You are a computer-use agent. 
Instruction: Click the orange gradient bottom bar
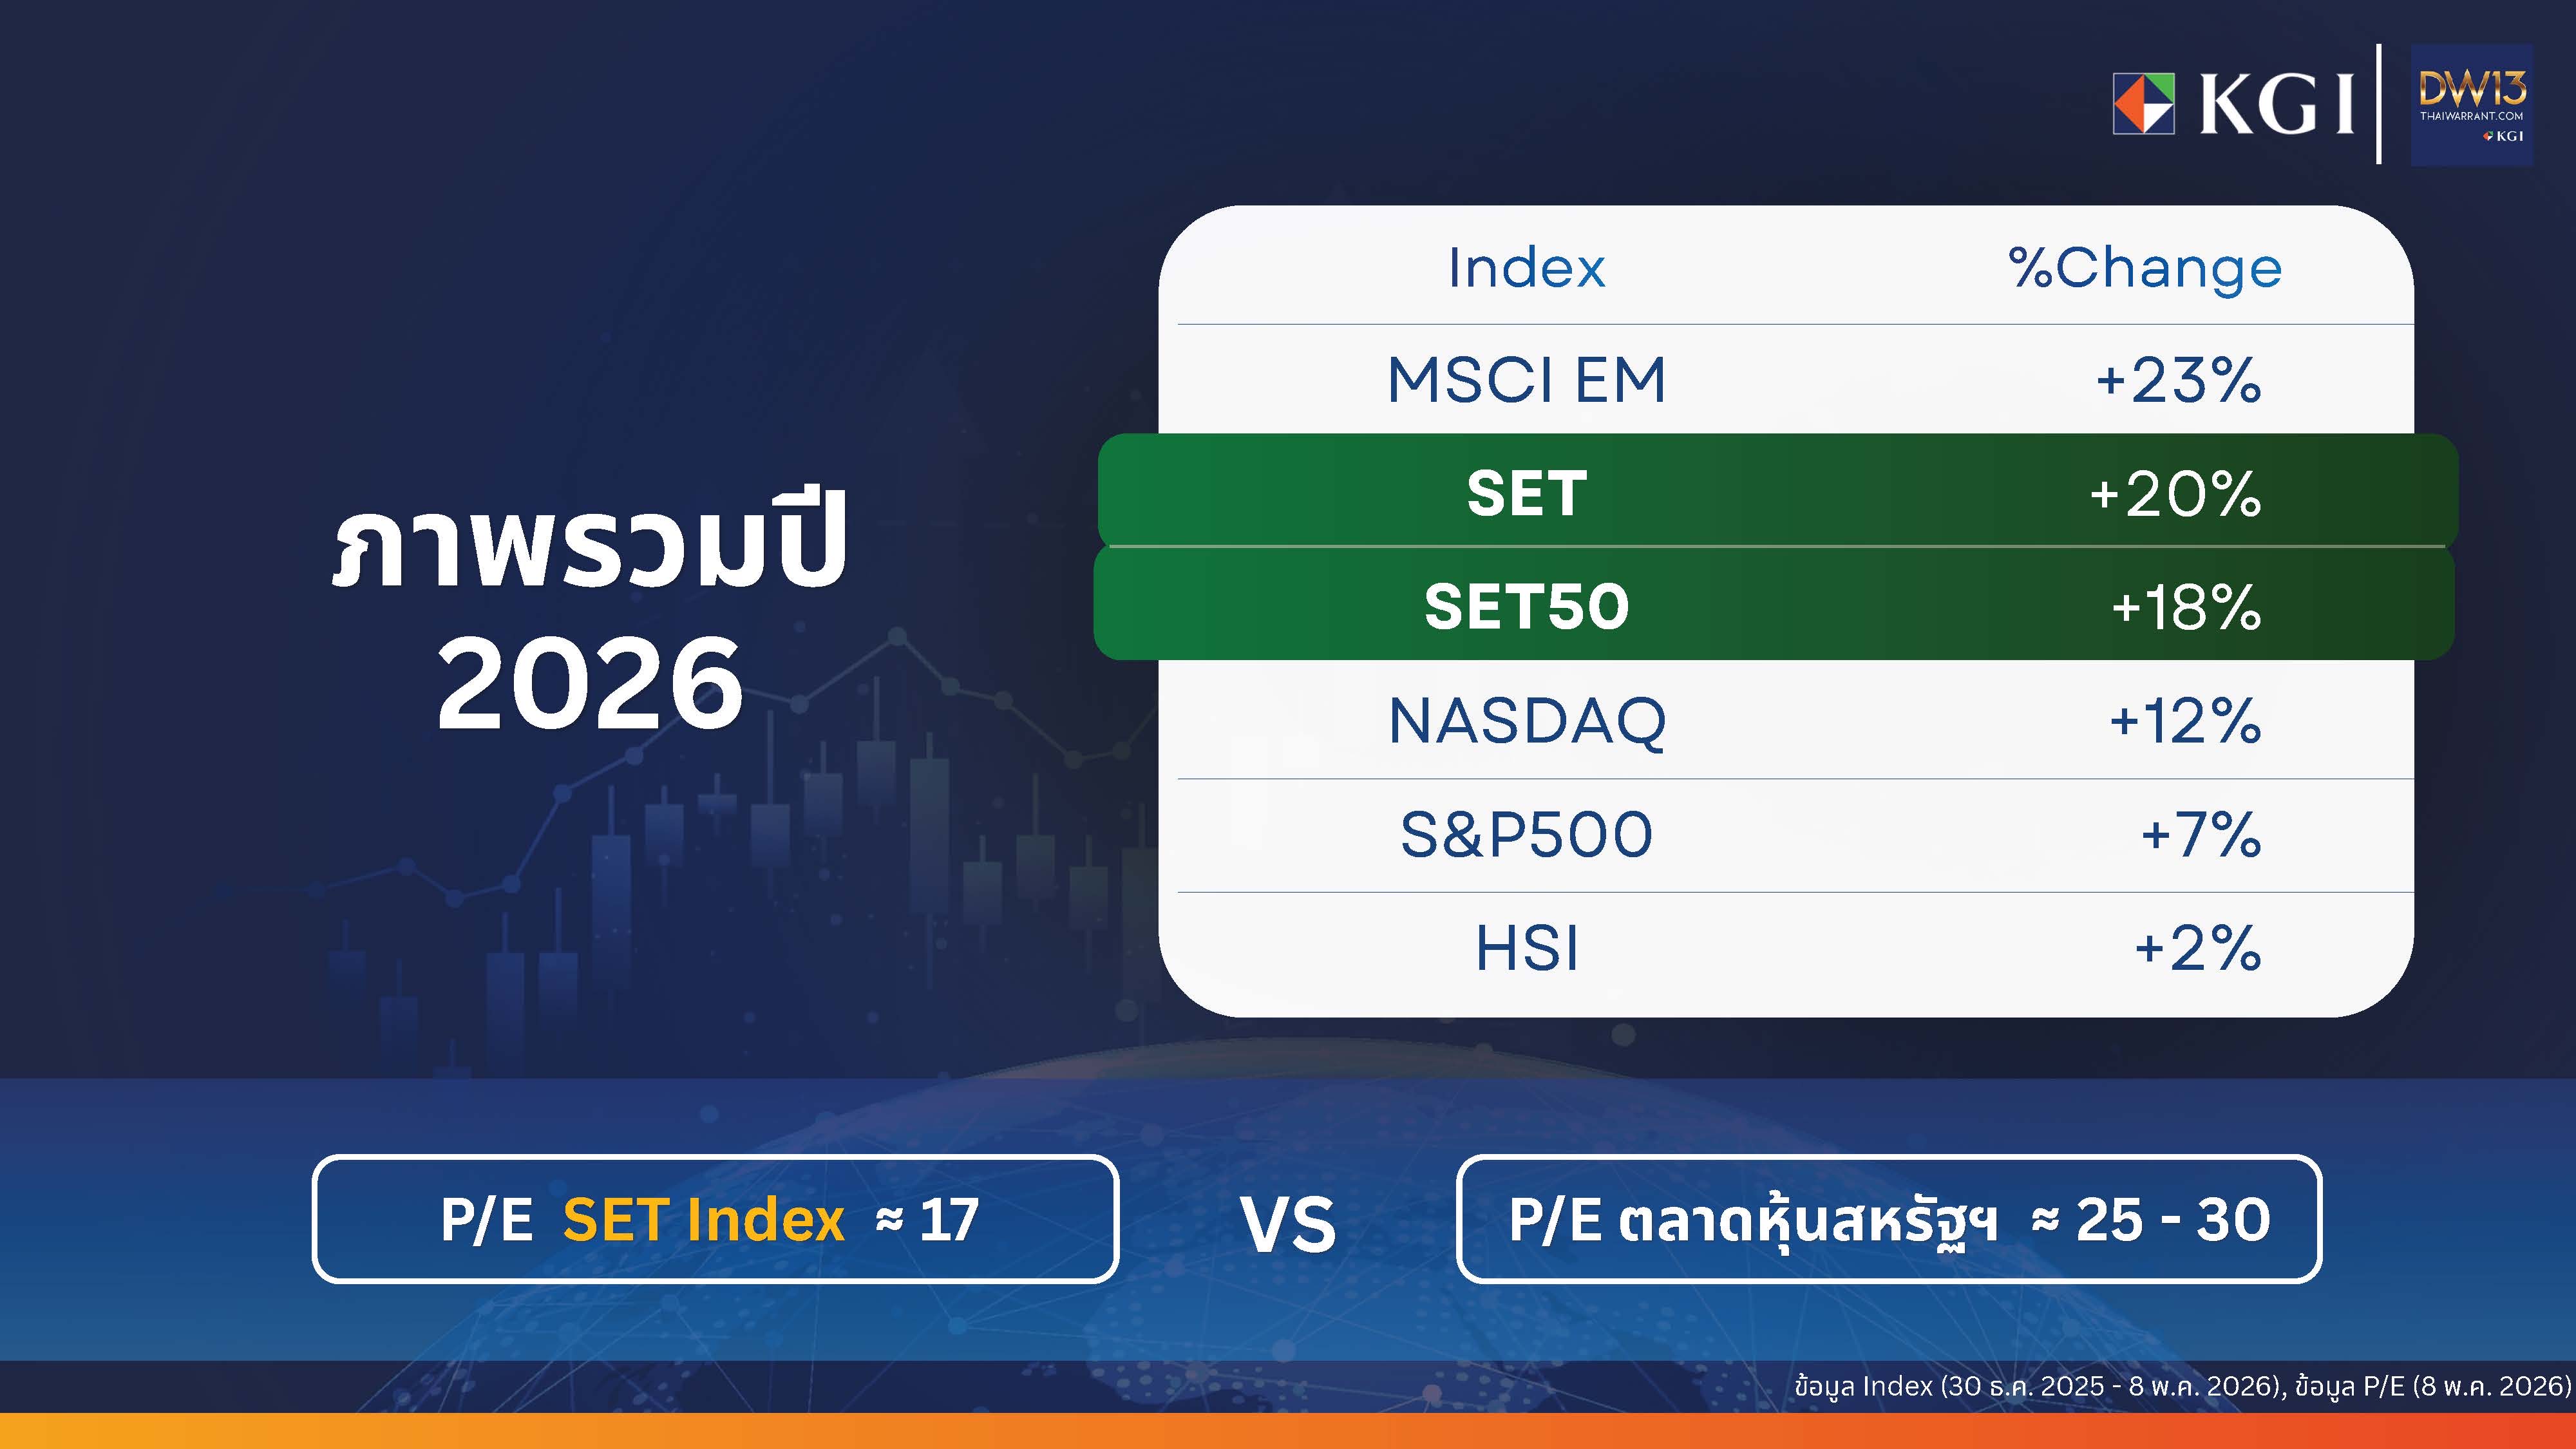(1288, 1431)
